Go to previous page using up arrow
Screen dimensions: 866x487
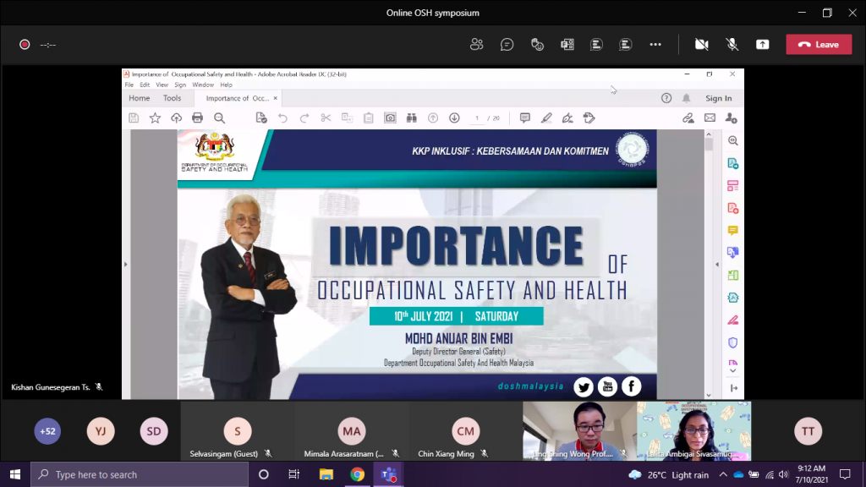coord(433,118)
